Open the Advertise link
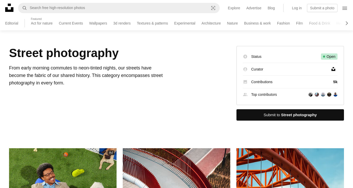353x188 pixels. click(x=254, y=8)
